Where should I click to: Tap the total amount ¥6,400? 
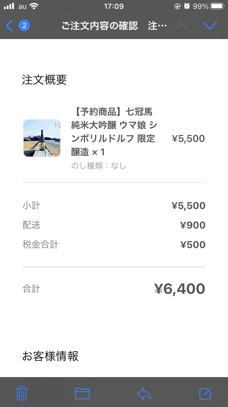click(180, 289)
